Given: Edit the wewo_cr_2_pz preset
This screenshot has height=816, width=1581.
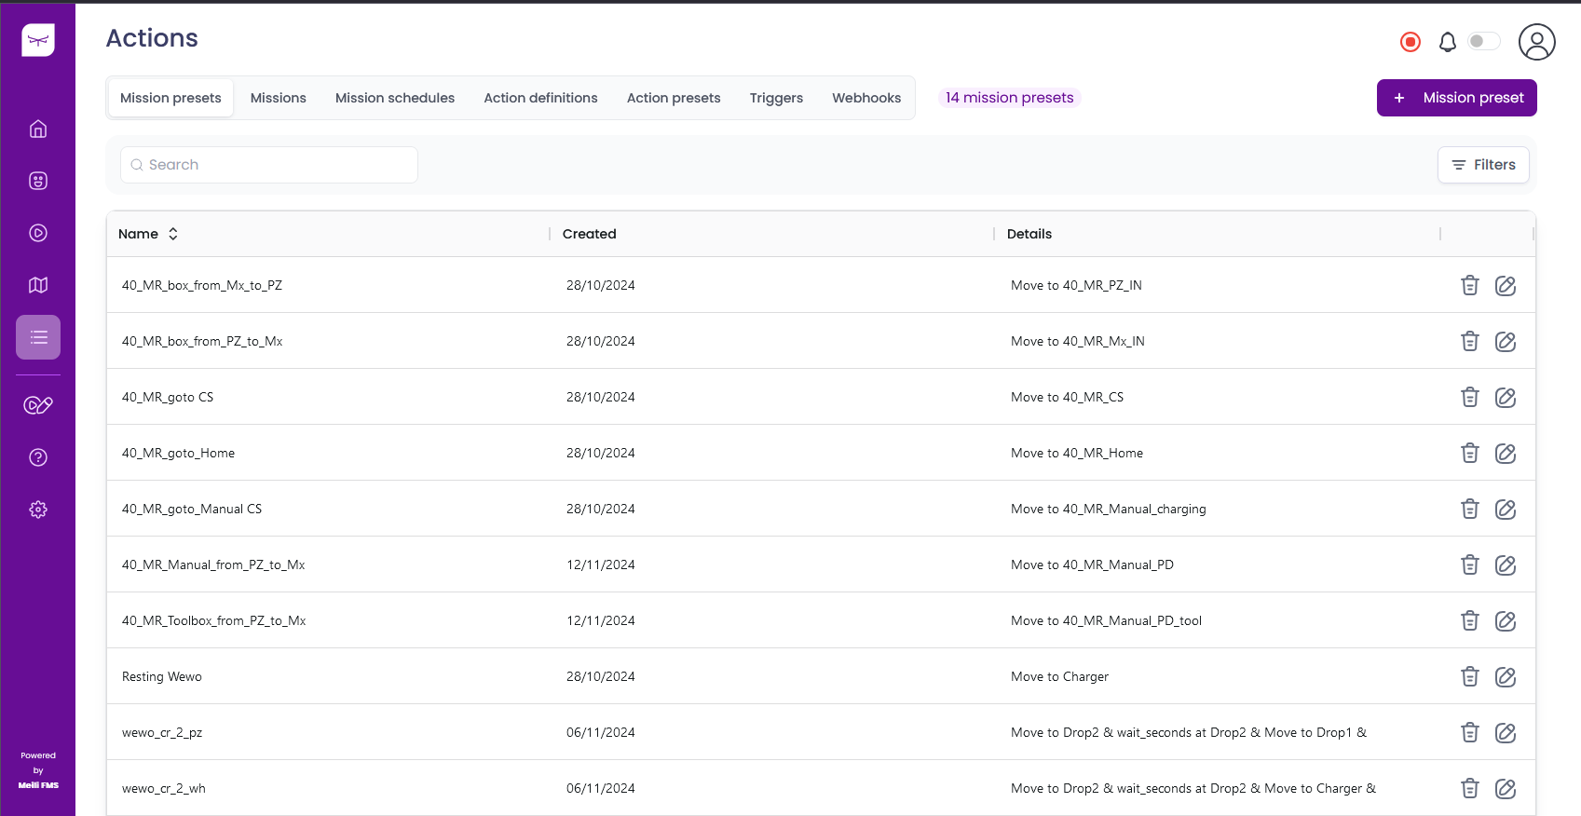Looking at the screenshot, I should pyautogui.click(x=1506, y=732).
